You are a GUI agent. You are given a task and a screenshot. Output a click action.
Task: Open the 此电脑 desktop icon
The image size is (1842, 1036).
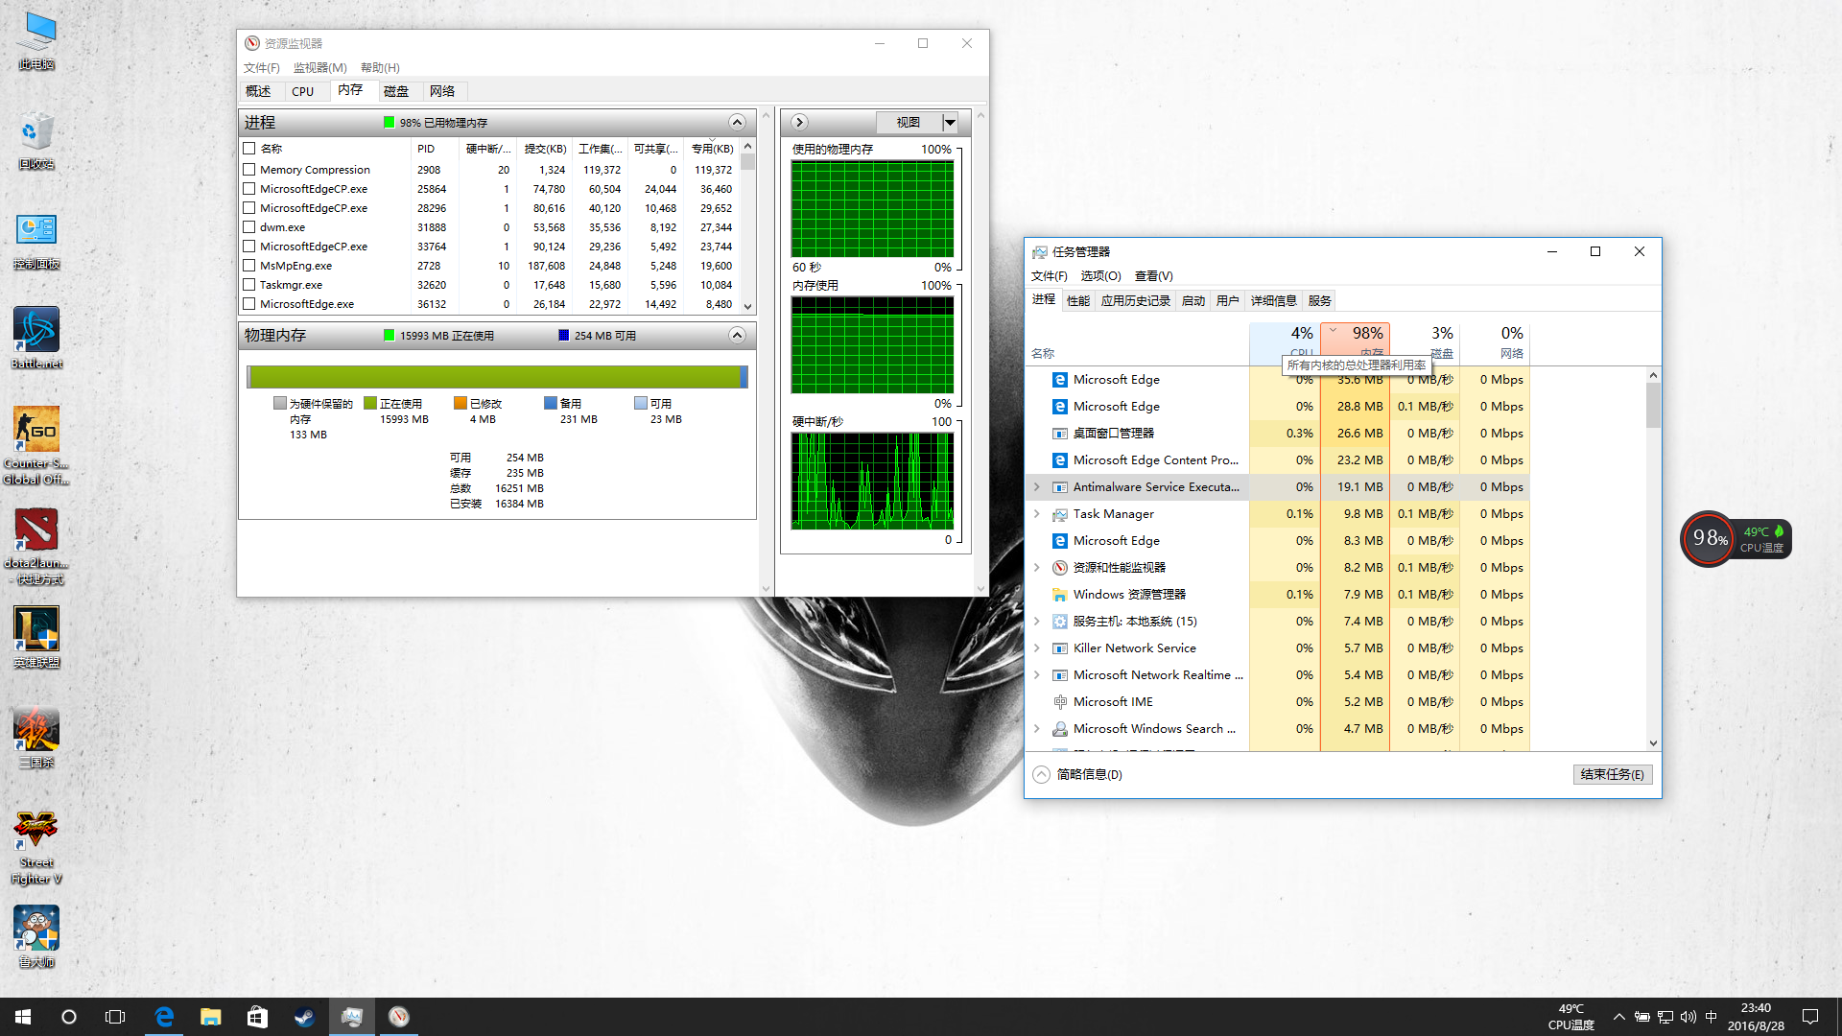[36, 41]
